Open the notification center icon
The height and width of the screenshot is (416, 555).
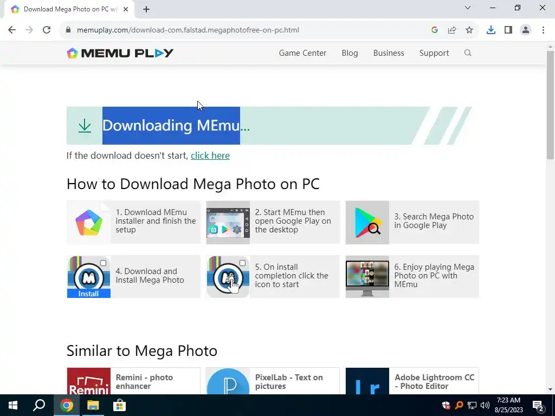pyautogui.click(x=538, y=406)
